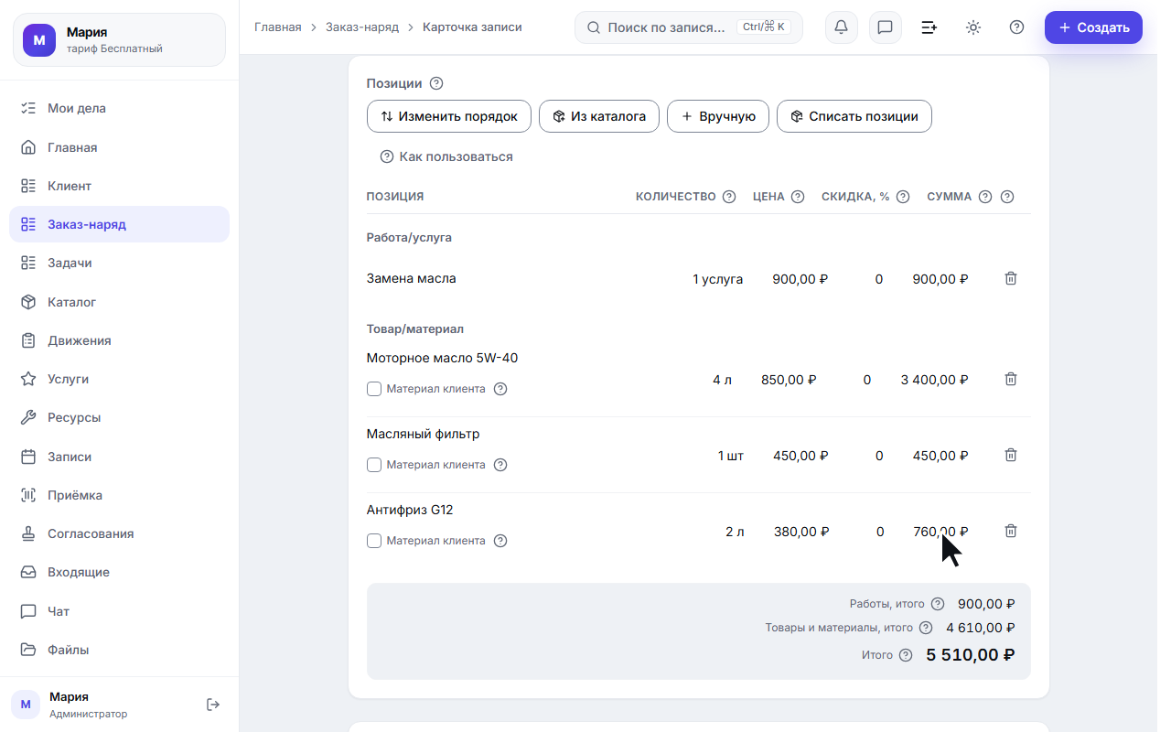The width and height of the screenshot is (1171, 732).
Task: Click help icon next to Итого
Action: point(906,655)
